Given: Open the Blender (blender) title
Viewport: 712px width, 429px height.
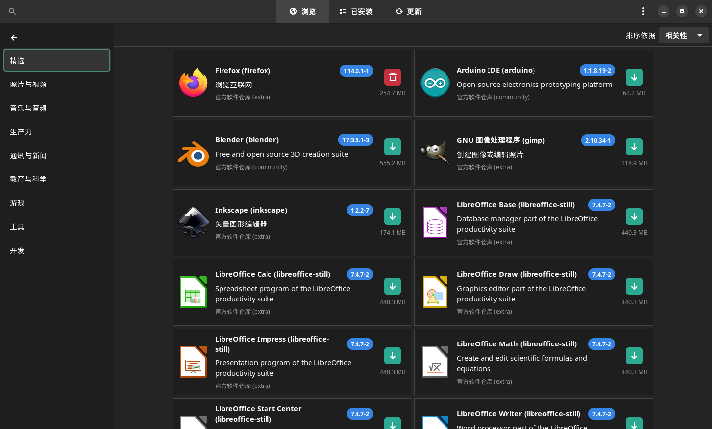Looking at the screenshot, I should coord(247,140).
